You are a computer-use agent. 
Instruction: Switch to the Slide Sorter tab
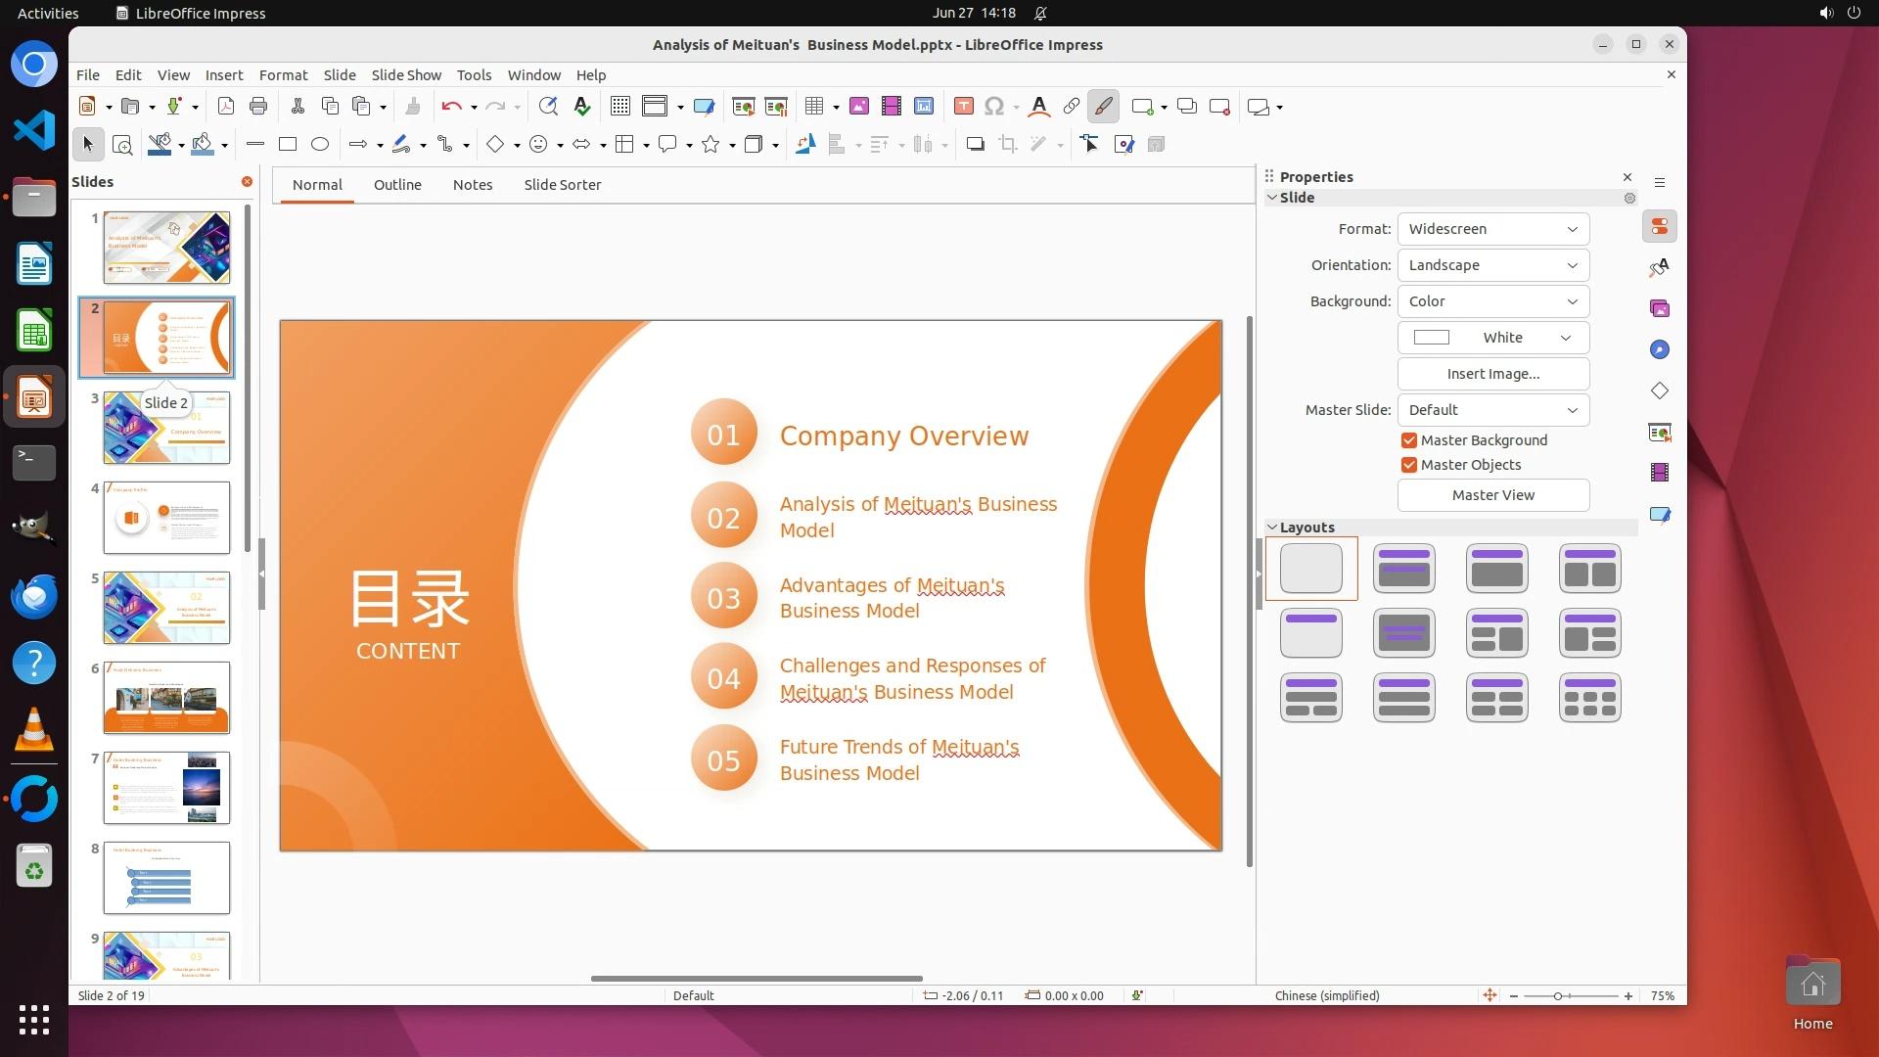[562, 185]
